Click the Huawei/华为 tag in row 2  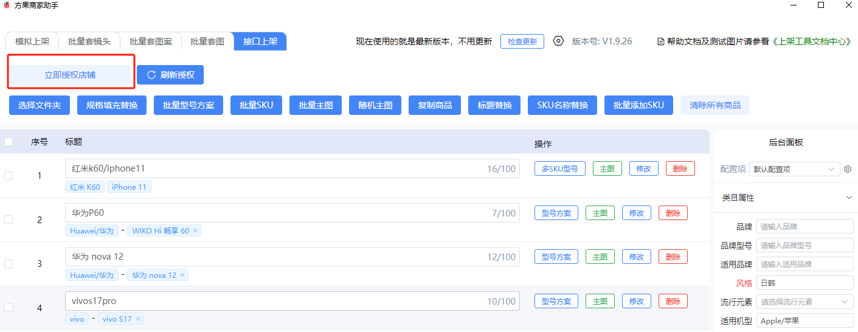92,231
